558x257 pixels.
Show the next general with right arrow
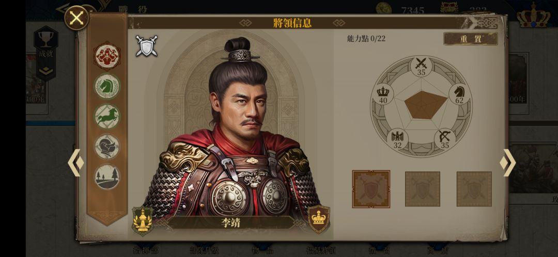point(508,163)
